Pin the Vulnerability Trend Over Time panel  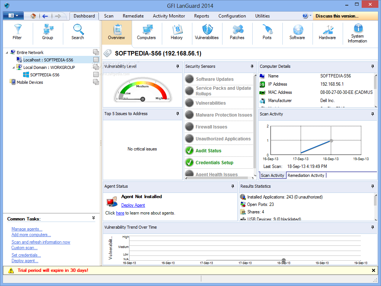(x=372, y=227)
